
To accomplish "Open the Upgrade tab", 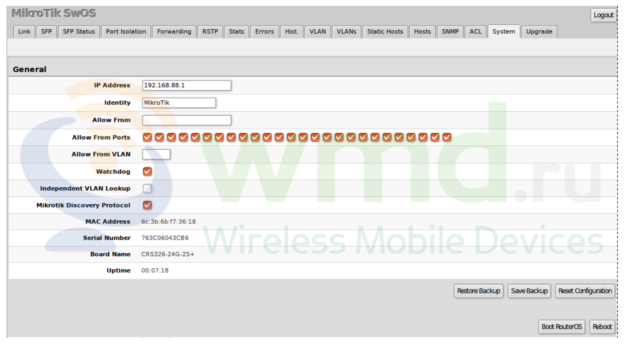I will (539, 32).
